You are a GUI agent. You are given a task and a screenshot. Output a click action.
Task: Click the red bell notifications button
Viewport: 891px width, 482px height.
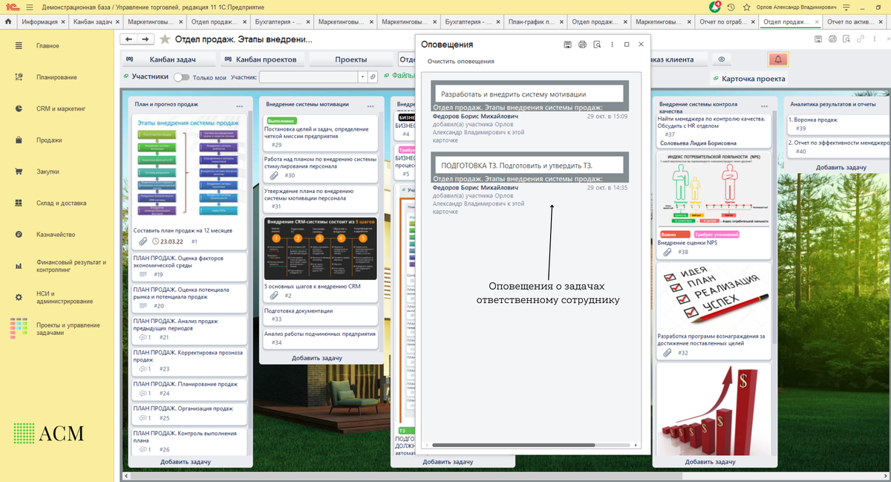778,59
